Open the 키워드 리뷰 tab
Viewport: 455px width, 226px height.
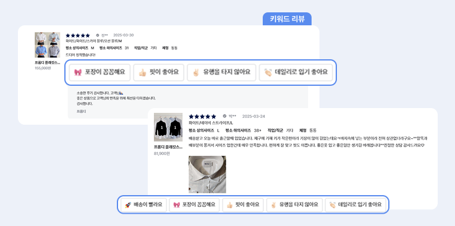(287, 19)
